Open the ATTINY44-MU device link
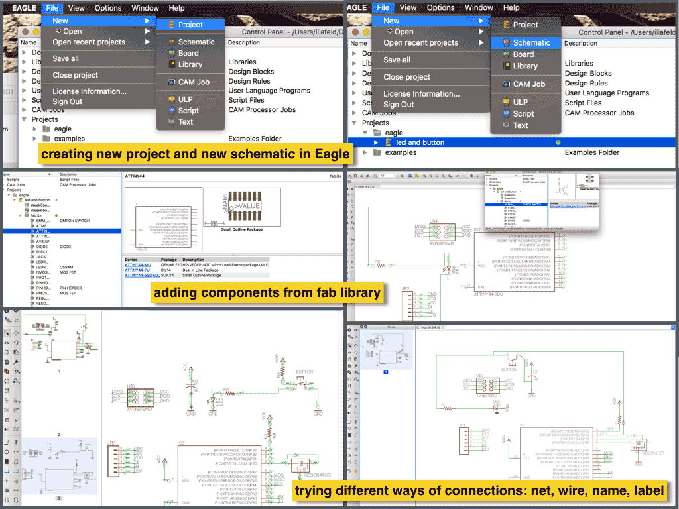This screenshot has width=679, height=509. [138, 265]
